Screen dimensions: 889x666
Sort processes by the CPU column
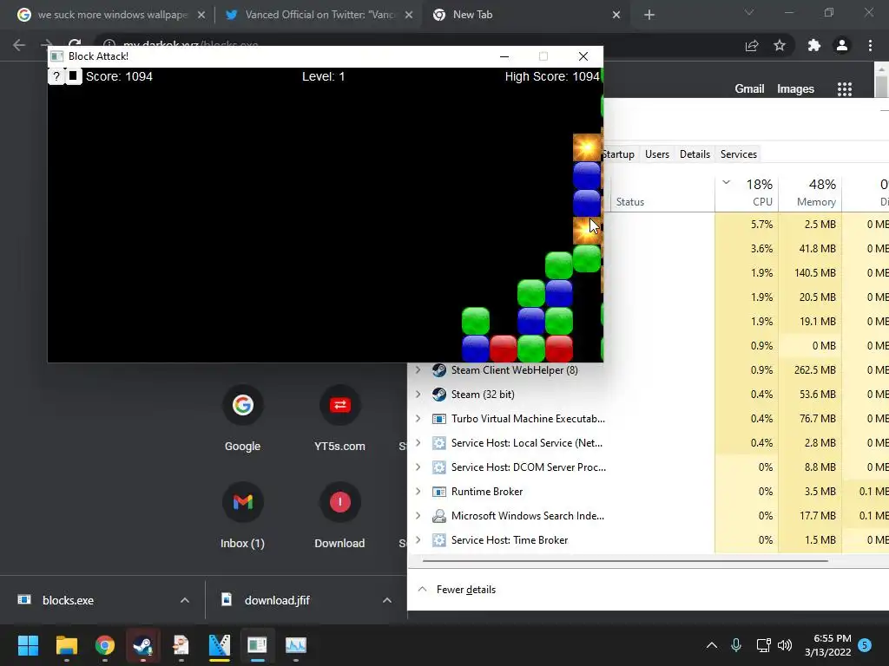[x=747, y=193]
